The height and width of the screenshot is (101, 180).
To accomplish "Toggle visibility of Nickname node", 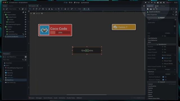I will [x=26, y=22].
